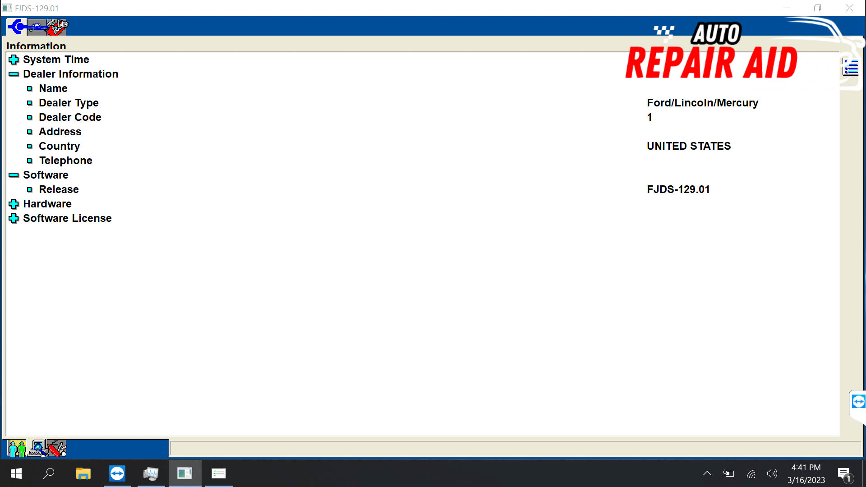Click the Dealer Information menu item
The width and height of the screenshot is (866, 487).
coord(70,74)
